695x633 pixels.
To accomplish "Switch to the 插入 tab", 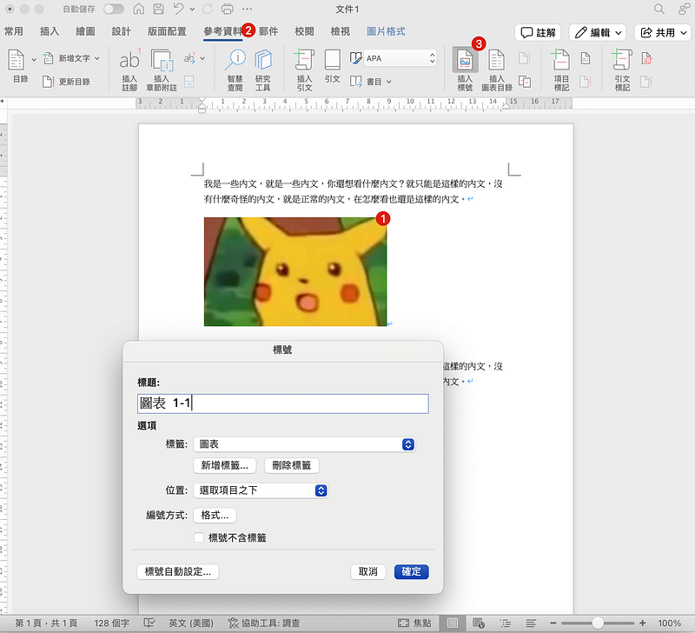I will click(x=50, y=31).
